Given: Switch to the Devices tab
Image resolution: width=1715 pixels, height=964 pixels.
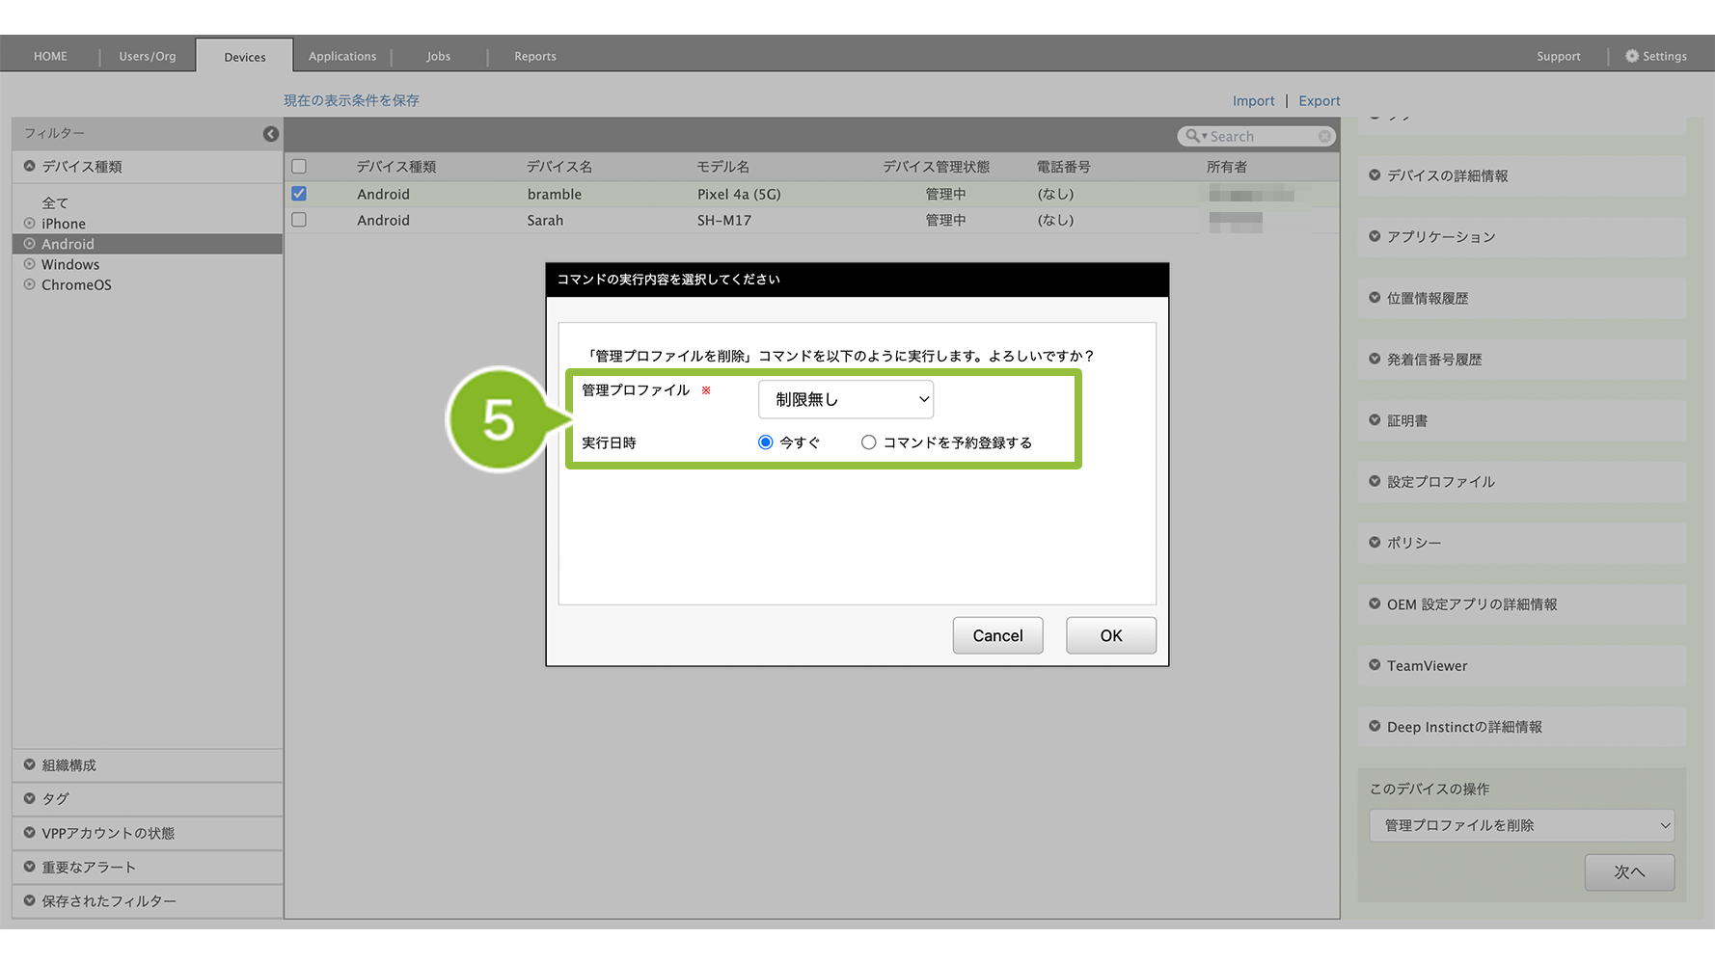Looking at the screenshot, I should pos(245,56).
